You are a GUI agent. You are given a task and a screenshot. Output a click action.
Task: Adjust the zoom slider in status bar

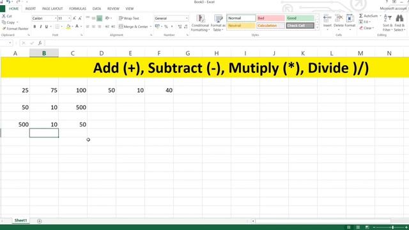pyautogui.click(x=392, y=227)
